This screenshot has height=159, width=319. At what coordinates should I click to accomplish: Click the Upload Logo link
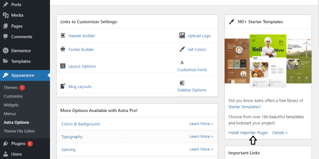tap(199, 36)
